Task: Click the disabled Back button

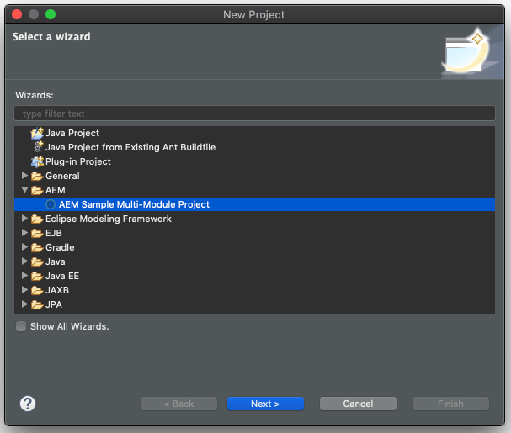Action: click(x=178, y=404)
